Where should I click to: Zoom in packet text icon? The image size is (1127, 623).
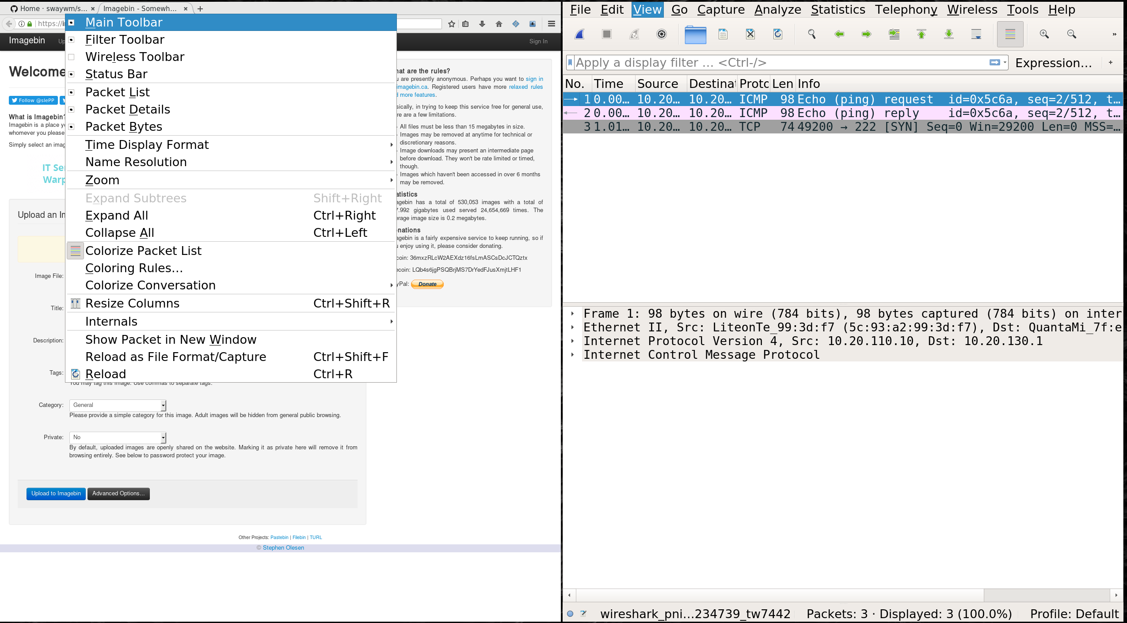[x=1044, y=34]
